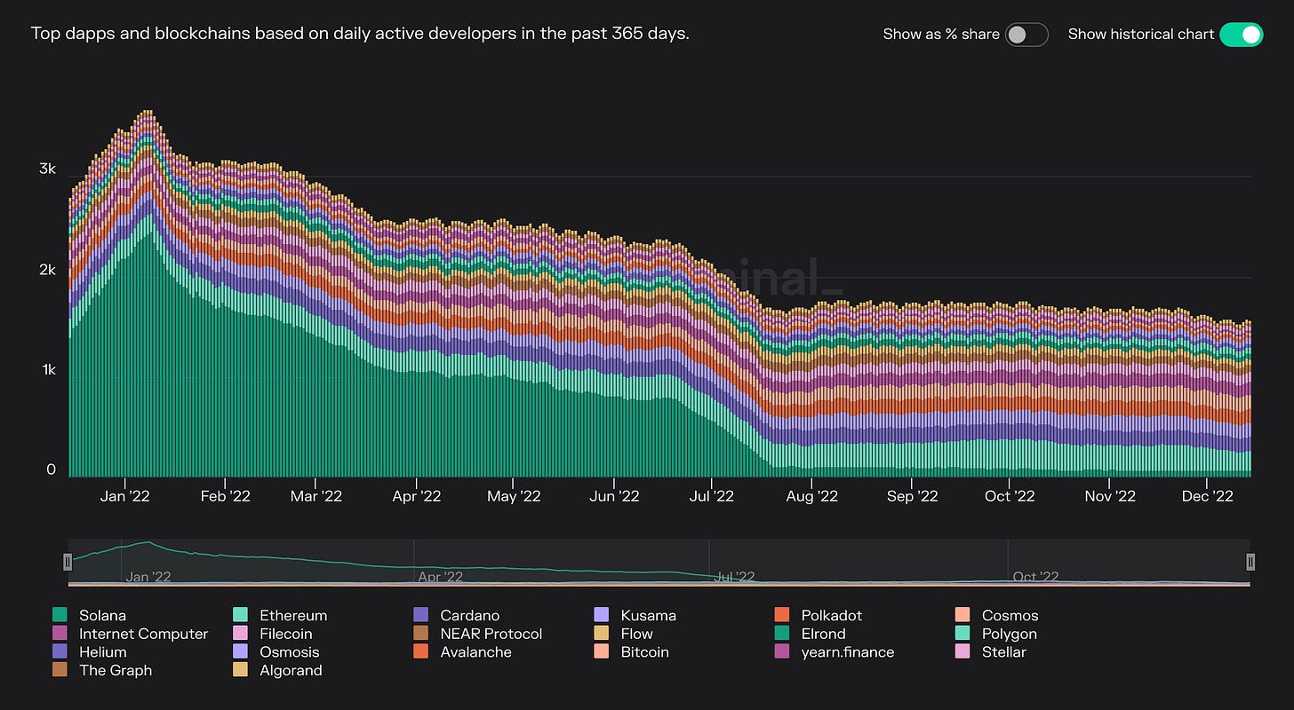
Task: Click the 2k y-axis label
Action: click(x=48, y=269)
